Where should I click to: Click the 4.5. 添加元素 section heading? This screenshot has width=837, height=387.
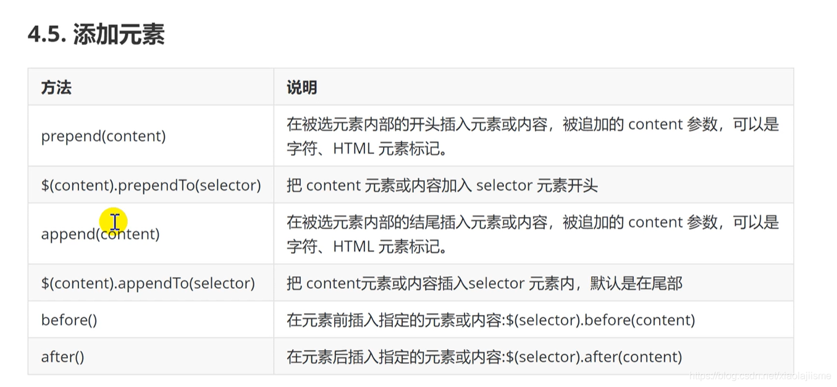click(96, 35)
